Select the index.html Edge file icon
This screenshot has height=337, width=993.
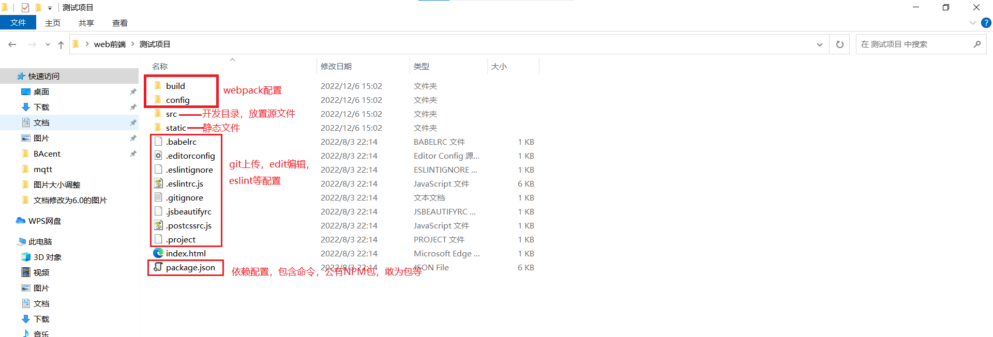click(x=158, y=253)
